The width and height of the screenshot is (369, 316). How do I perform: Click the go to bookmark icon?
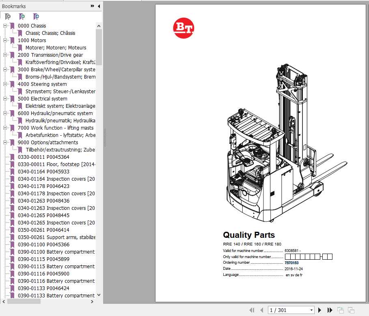pos(36,16)
